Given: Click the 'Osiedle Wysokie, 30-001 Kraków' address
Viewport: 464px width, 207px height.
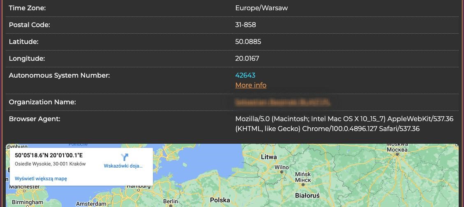Looking at the screenshot, I should 50,164.
